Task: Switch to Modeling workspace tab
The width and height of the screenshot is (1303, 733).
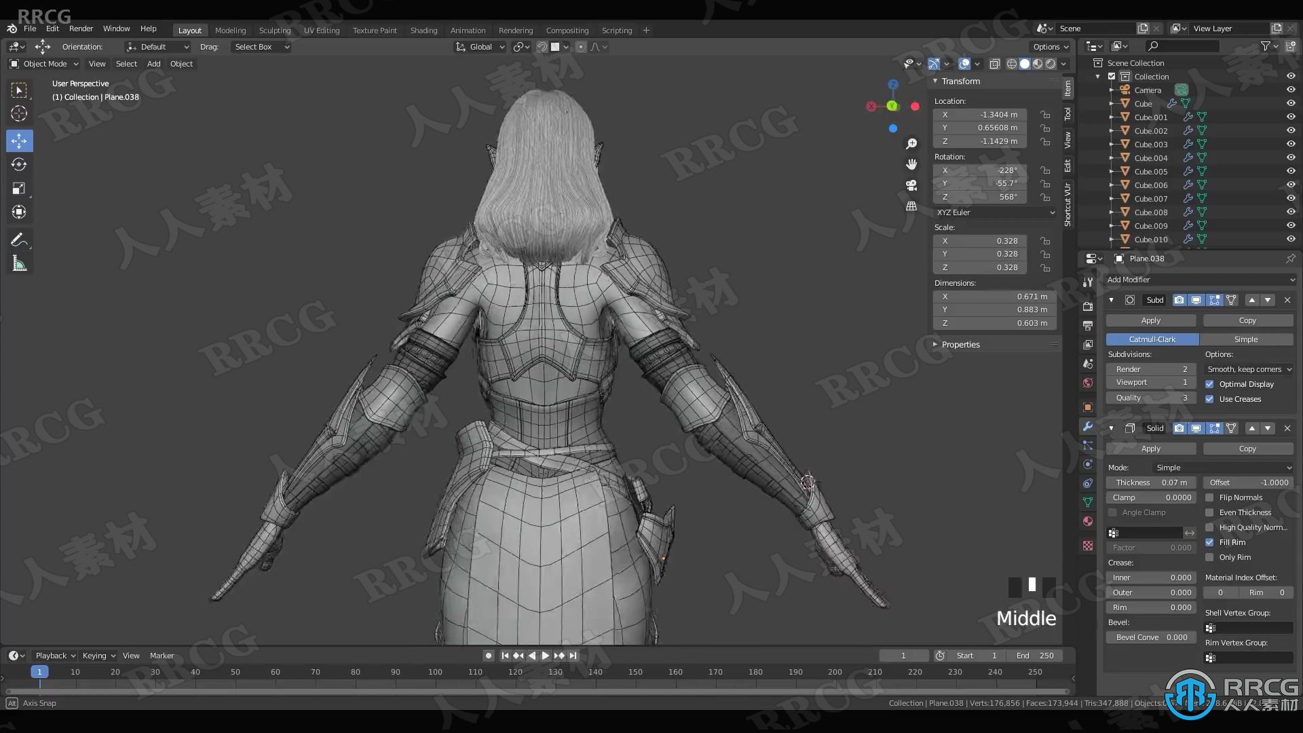Action: click(x=230, y=31)
